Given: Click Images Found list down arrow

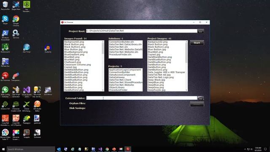Looking at the screenshot, I should pyautogui.click(x=103, y=90).
